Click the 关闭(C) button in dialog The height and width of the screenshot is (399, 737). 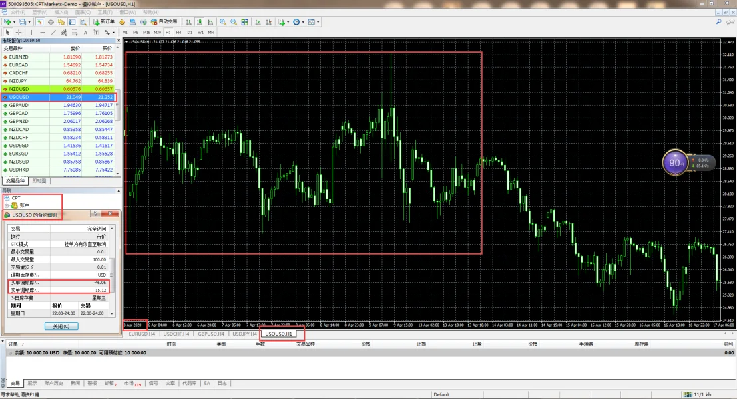point(61,326)
